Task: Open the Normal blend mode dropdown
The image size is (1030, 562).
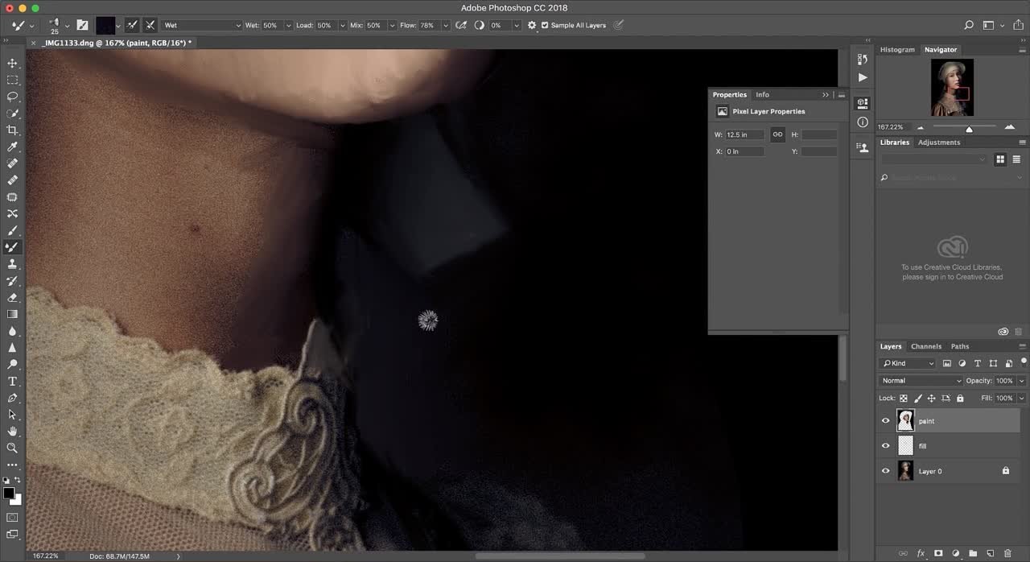Action: click(921, 380)
